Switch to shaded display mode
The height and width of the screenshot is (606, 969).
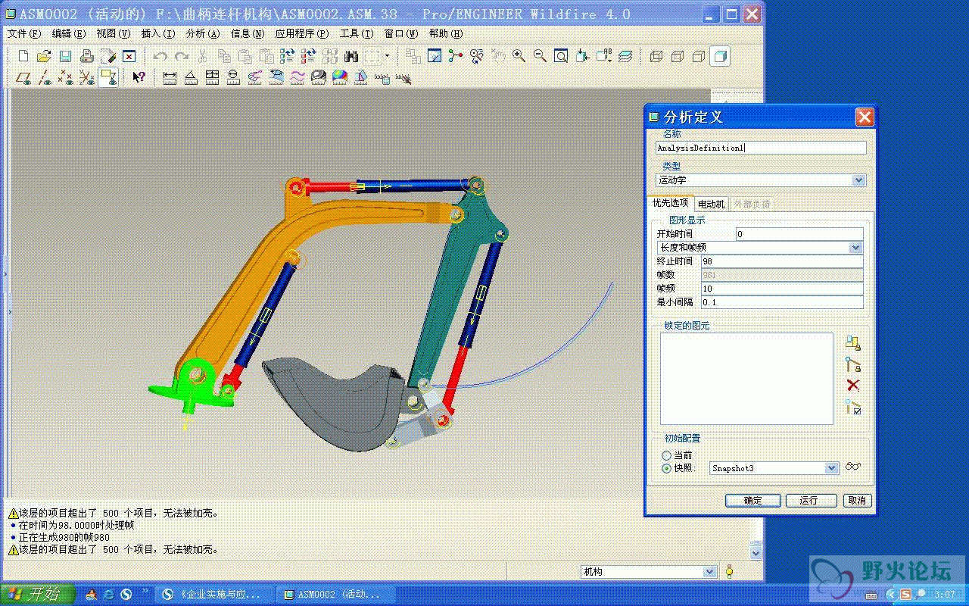pos(720,56)
